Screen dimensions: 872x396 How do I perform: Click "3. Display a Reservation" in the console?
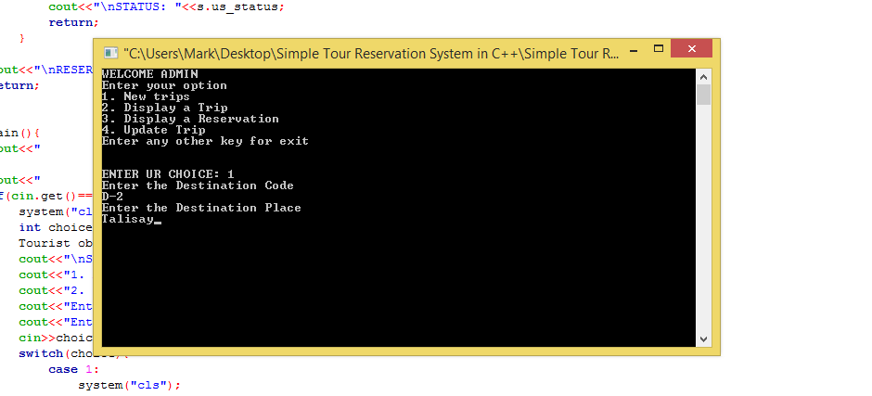(x=190, y=119)
